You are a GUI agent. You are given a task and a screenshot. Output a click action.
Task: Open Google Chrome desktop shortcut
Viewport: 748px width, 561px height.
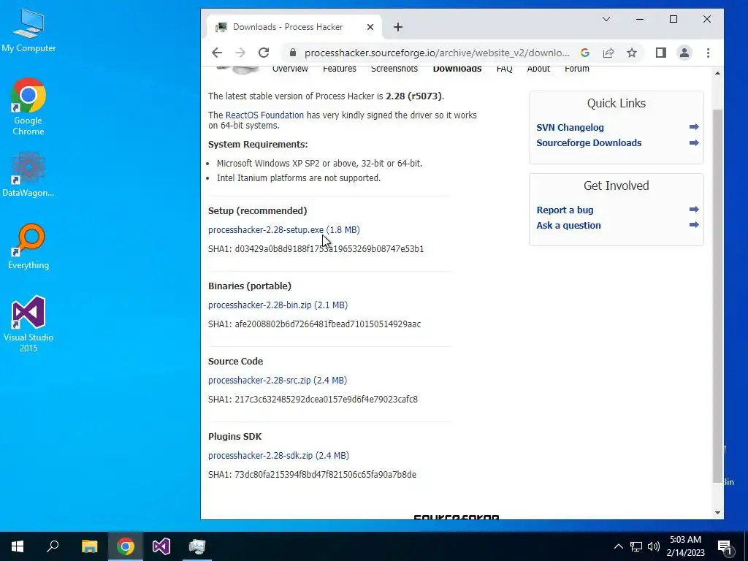click(28, 107)
